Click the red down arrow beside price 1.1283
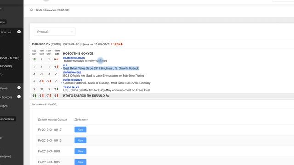 tap(121, 44)
